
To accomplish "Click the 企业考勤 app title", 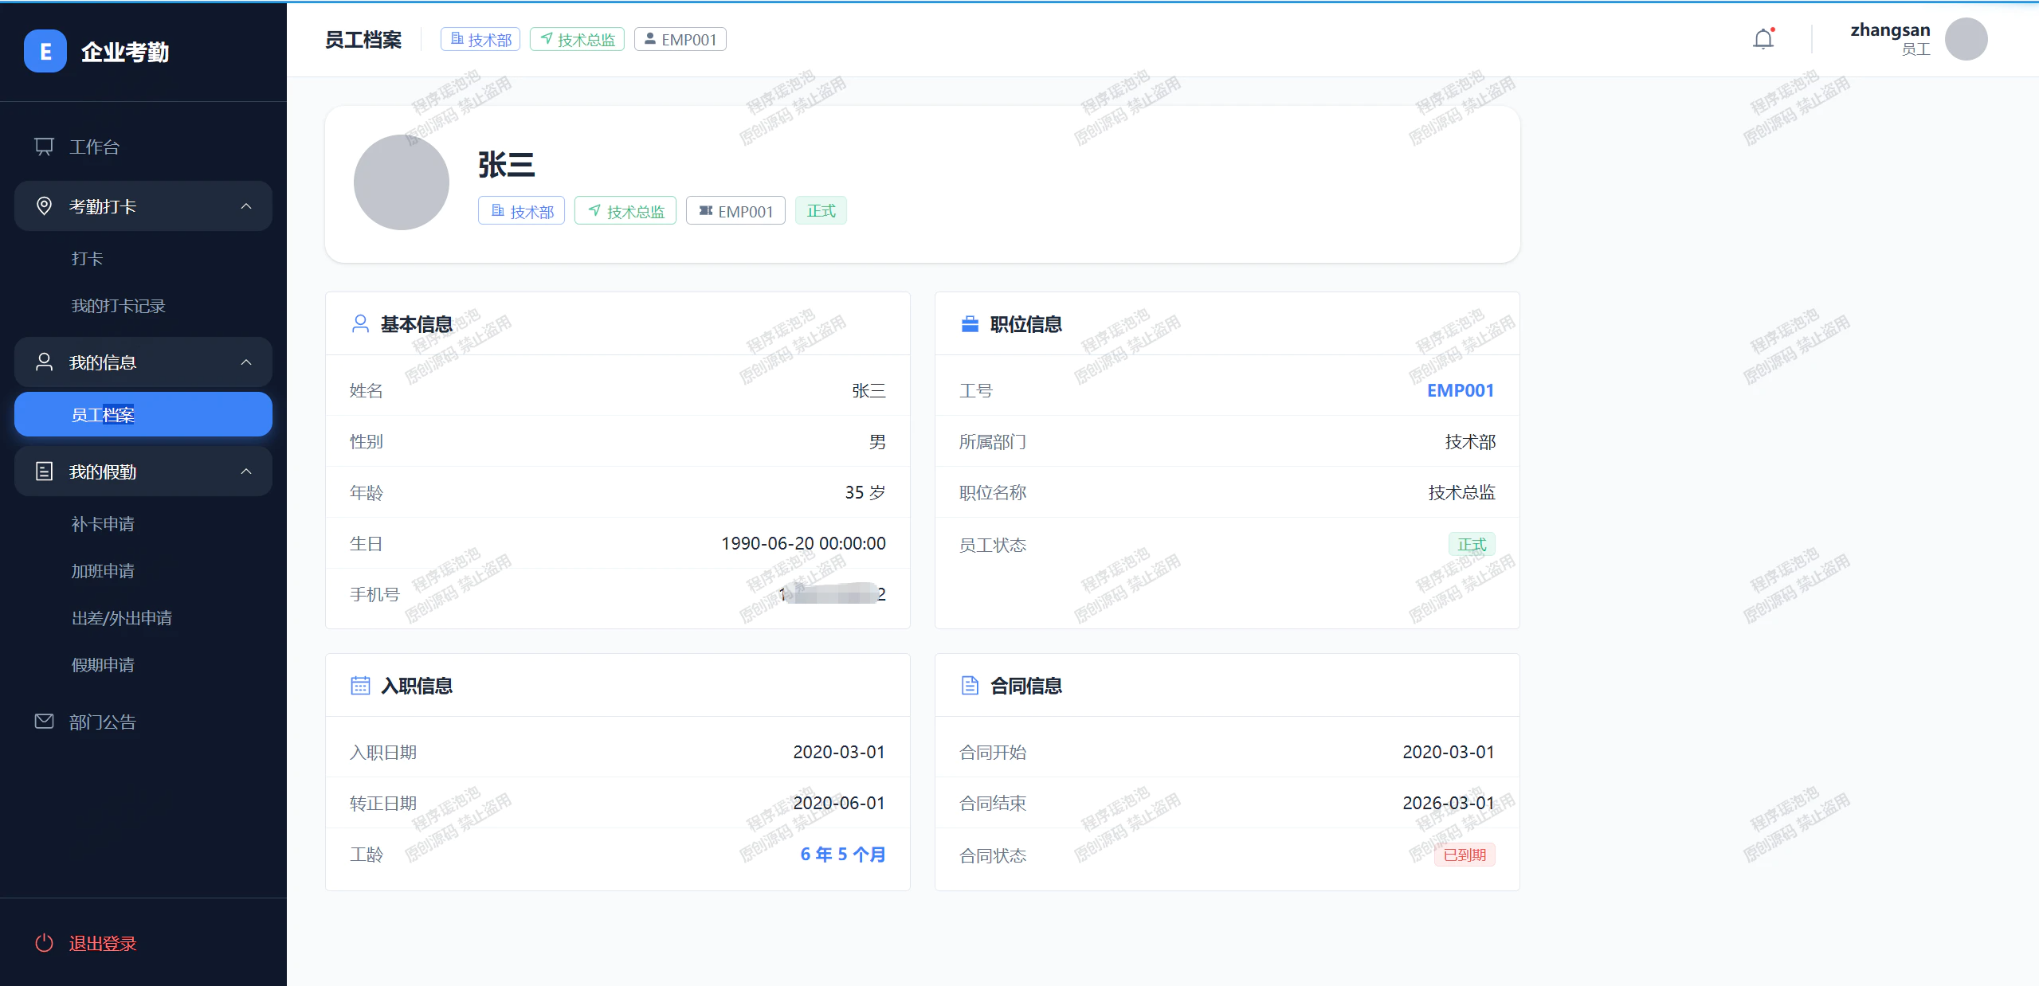I will click(x=125, y=52).
